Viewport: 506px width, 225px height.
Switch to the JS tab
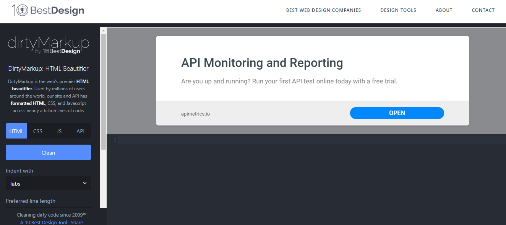click(x=59, y=131)
